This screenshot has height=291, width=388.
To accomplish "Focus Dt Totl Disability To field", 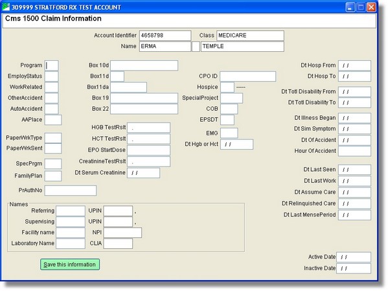I will pyautogui.click(x=354, y=102).
